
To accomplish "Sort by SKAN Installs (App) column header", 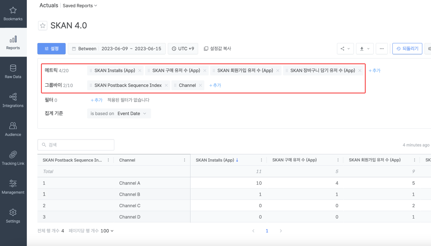I will (x=215, y=160).
